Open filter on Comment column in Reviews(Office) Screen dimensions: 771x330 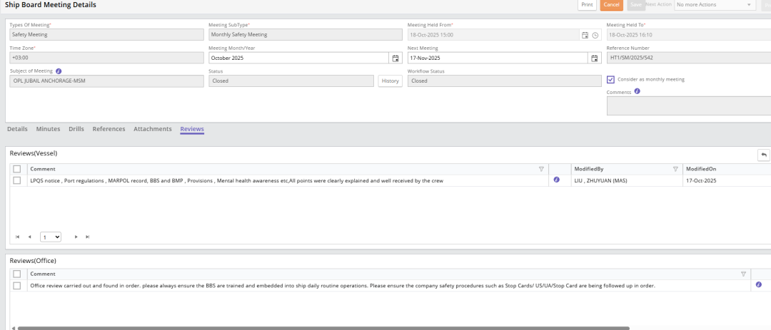pos(743,274)
